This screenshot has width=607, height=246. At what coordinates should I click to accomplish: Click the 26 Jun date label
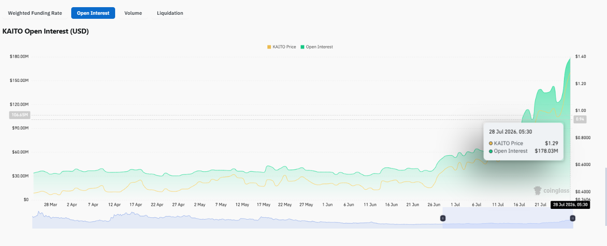[434, 204]
